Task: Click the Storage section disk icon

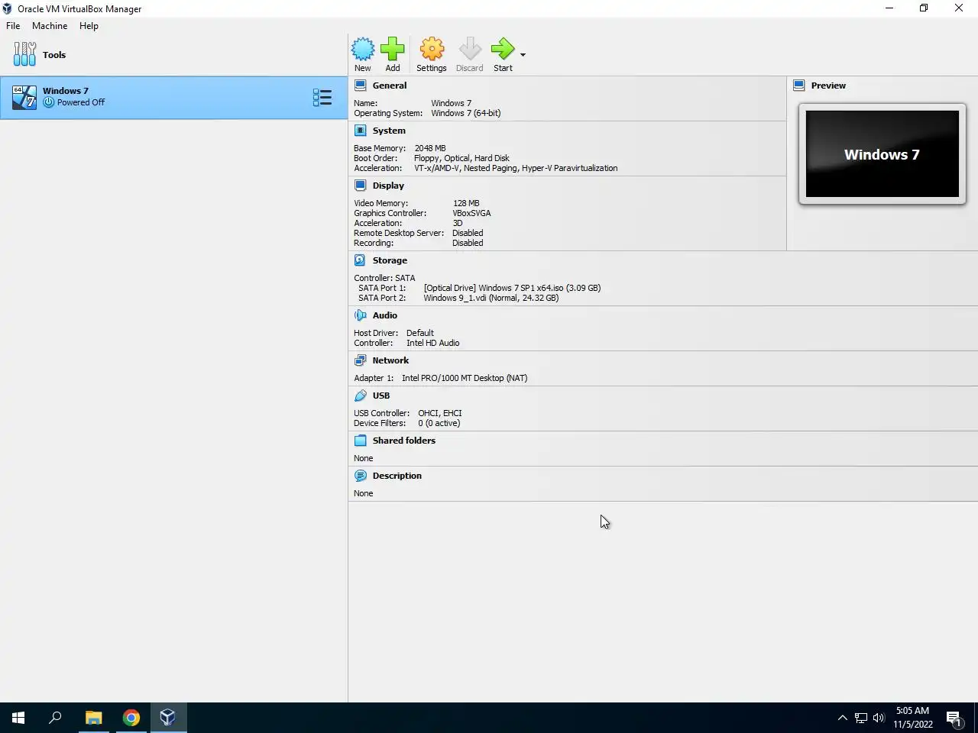Action: [361, 260]
